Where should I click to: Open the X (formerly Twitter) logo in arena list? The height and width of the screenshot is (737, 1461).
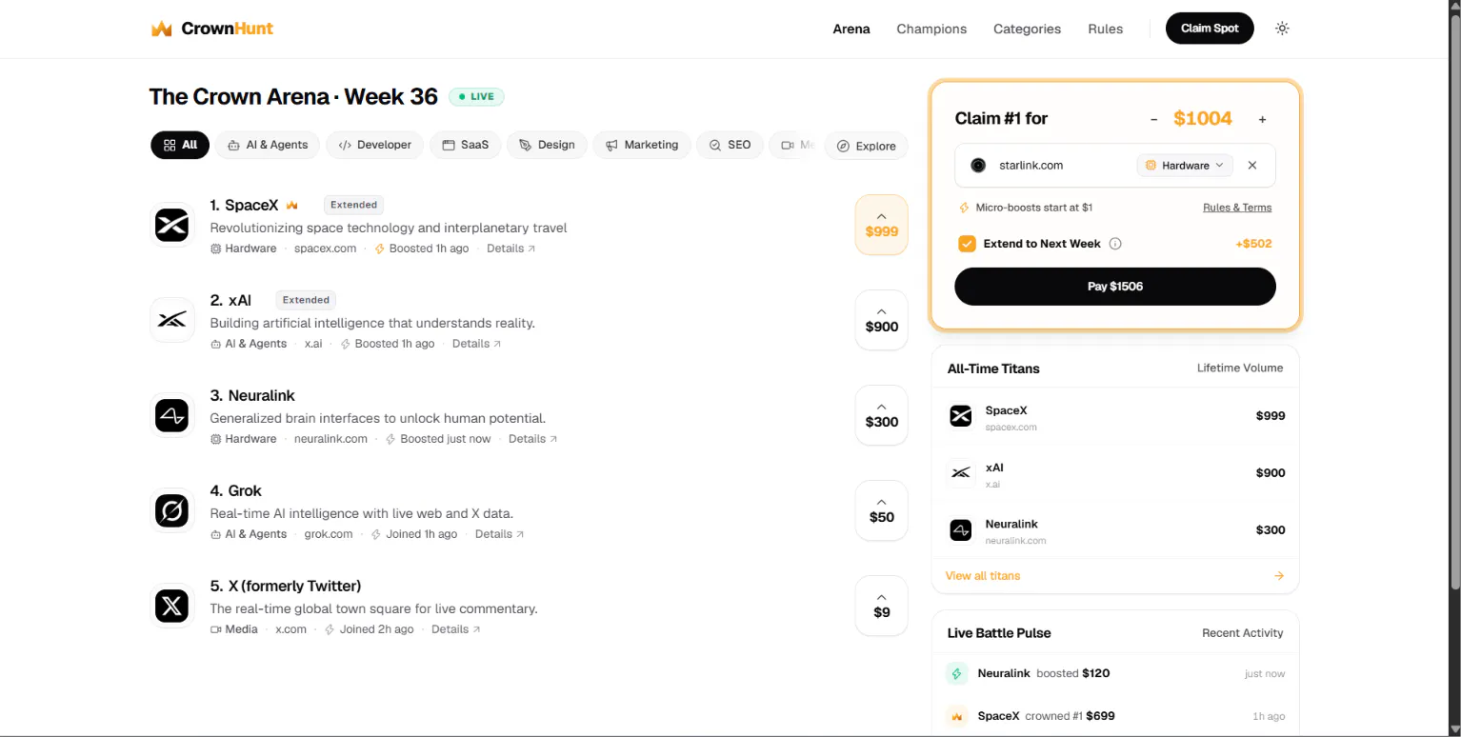point(172,607)
